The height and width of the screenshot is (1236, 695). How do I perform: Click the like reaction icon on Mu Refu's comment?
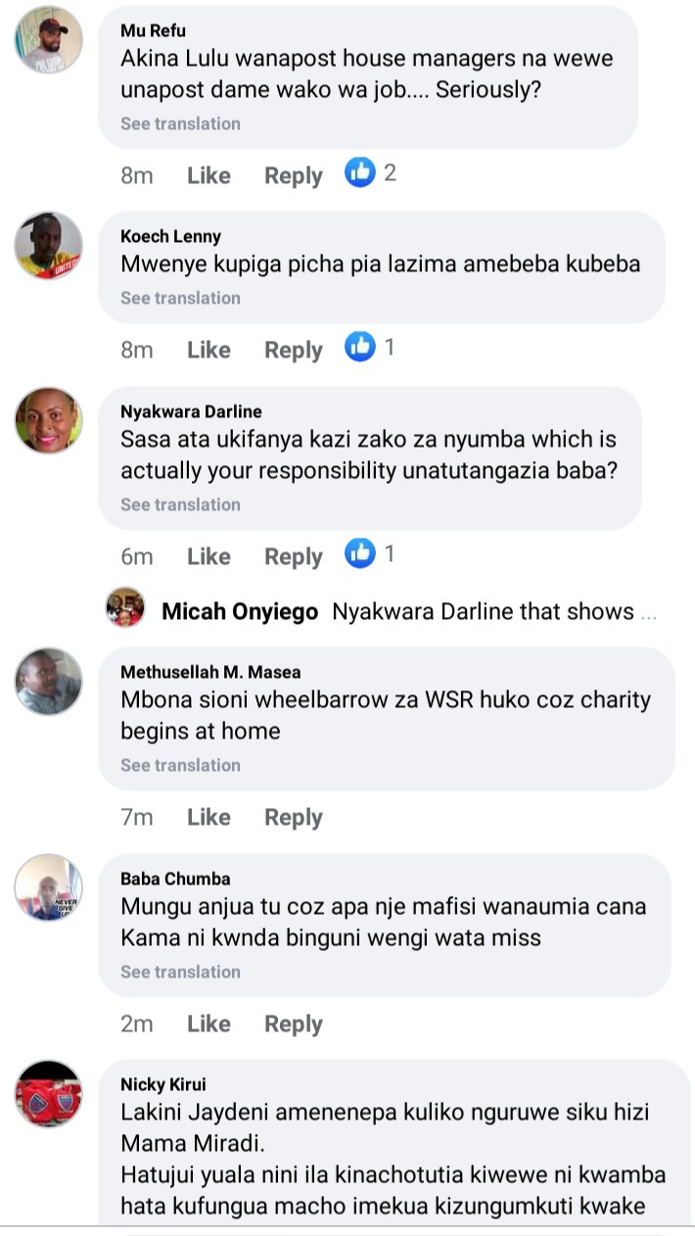[x=360, y=173]
